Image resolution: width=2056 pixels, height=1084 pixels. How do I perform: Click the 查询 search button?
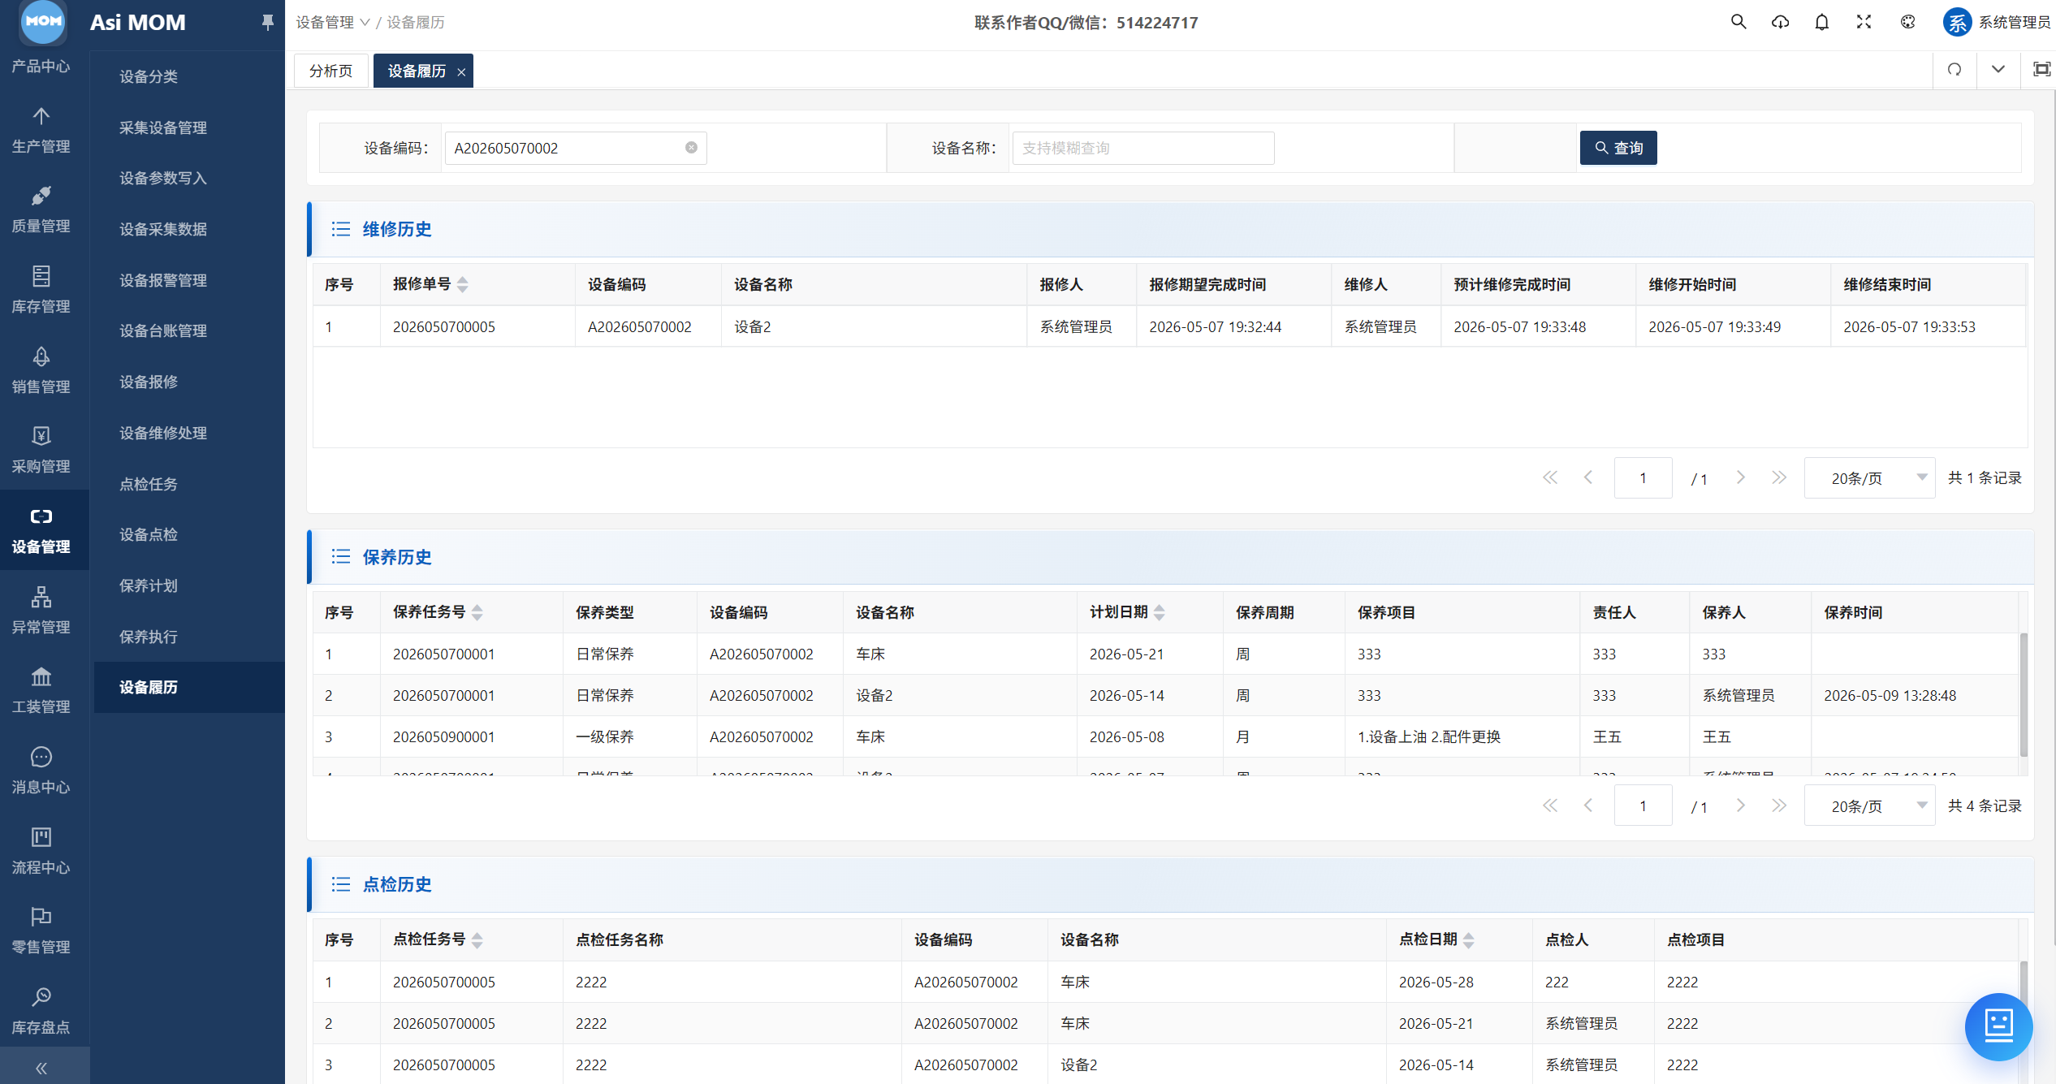pos(1618,148)
